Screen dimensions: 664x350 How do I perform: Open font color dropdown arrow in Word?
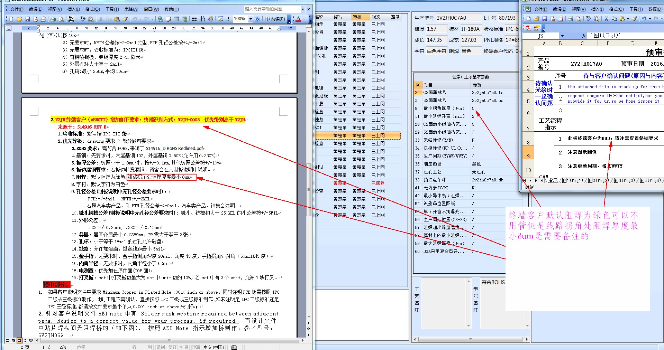point(304,19)
